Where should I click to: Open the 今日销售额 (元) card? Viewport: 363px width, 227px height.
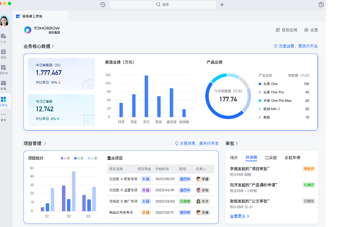pos(62,74)
